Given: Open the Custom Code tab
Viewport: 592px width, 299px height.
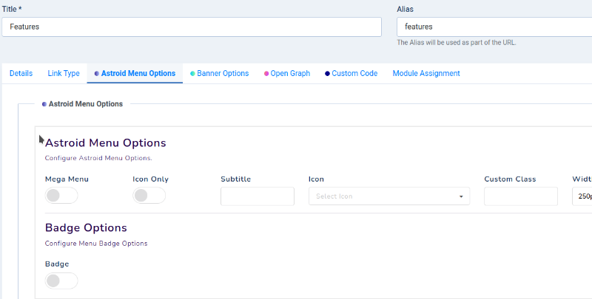Looking at the screenshot, I should 351,73.
